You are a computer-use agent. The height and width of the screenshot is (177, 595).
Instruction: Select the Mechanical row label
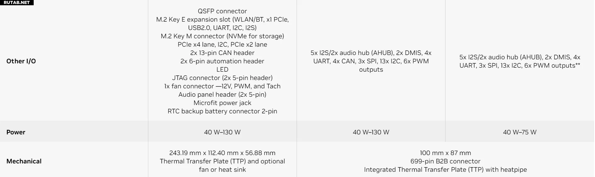pyautogui.click(x=24, y=161)
